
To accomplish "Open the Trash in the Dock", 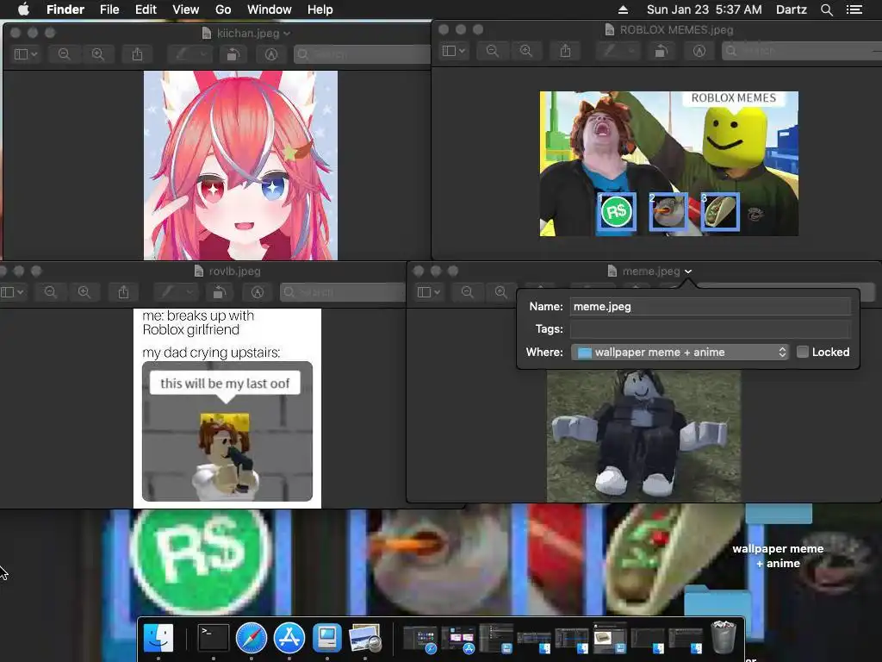I will (724, 637).
